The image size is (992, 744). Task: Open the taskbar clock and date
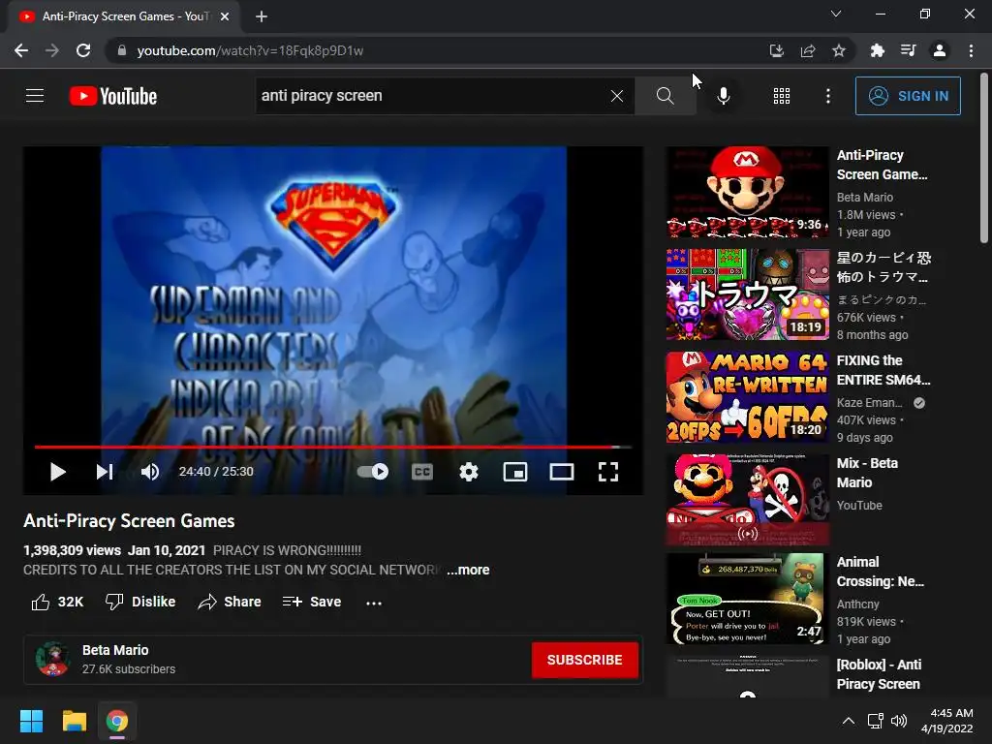[x=947, y=721]
